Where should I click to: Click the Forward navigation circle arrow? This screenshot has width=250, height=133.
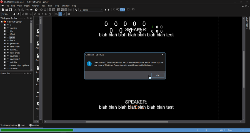coord(45,10)
